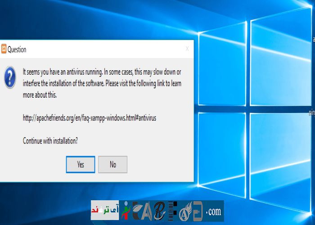Click the Persian text logo in the watermark
Screen dimensions: 315x225
(x=105, y=211)
